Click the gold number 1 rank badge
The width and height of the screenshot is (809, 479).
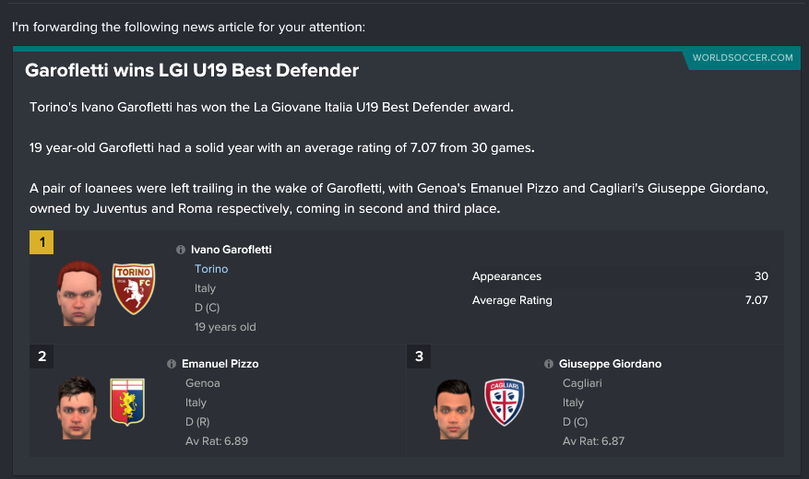[x=42, y=242]
